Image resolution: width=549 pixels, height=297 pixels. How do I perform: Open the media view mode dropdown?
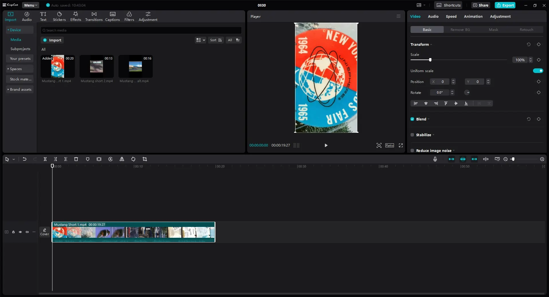pyautogui.click(x=201, y=40)
